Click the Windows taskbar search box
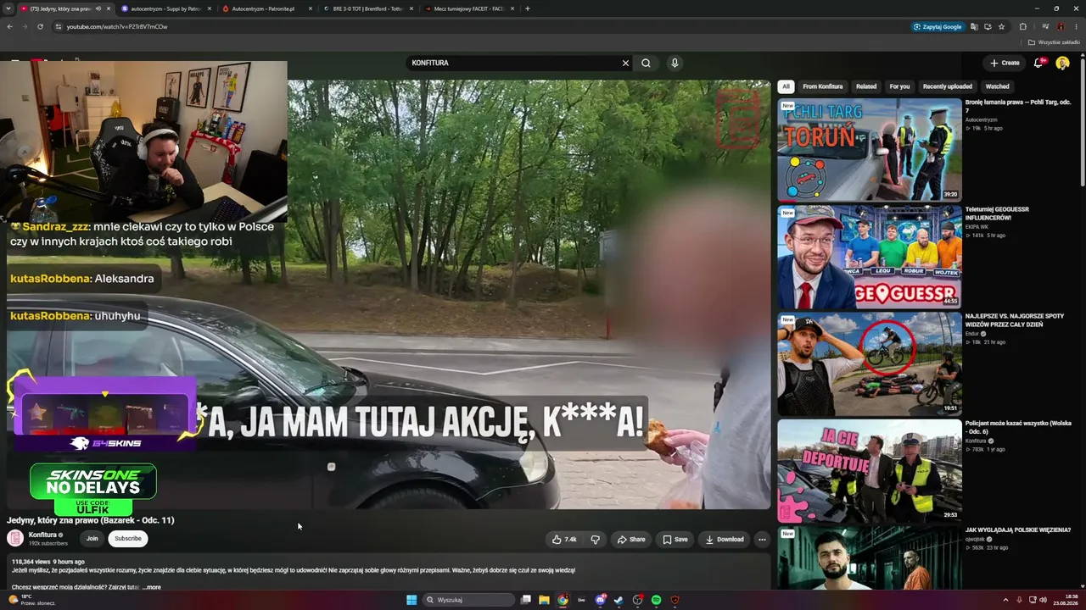 pyautogui.click(x=470, y=600)
